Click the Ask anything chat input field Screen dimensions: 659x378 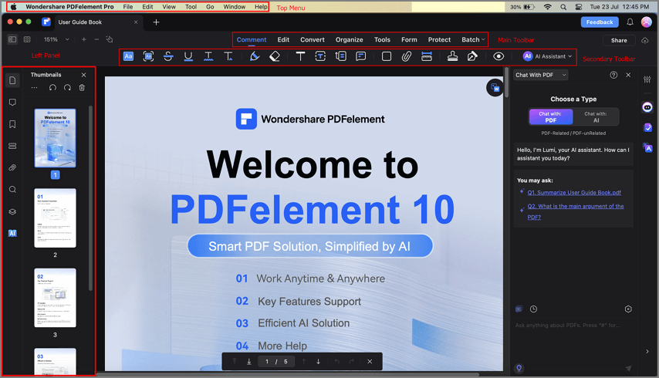568,325
